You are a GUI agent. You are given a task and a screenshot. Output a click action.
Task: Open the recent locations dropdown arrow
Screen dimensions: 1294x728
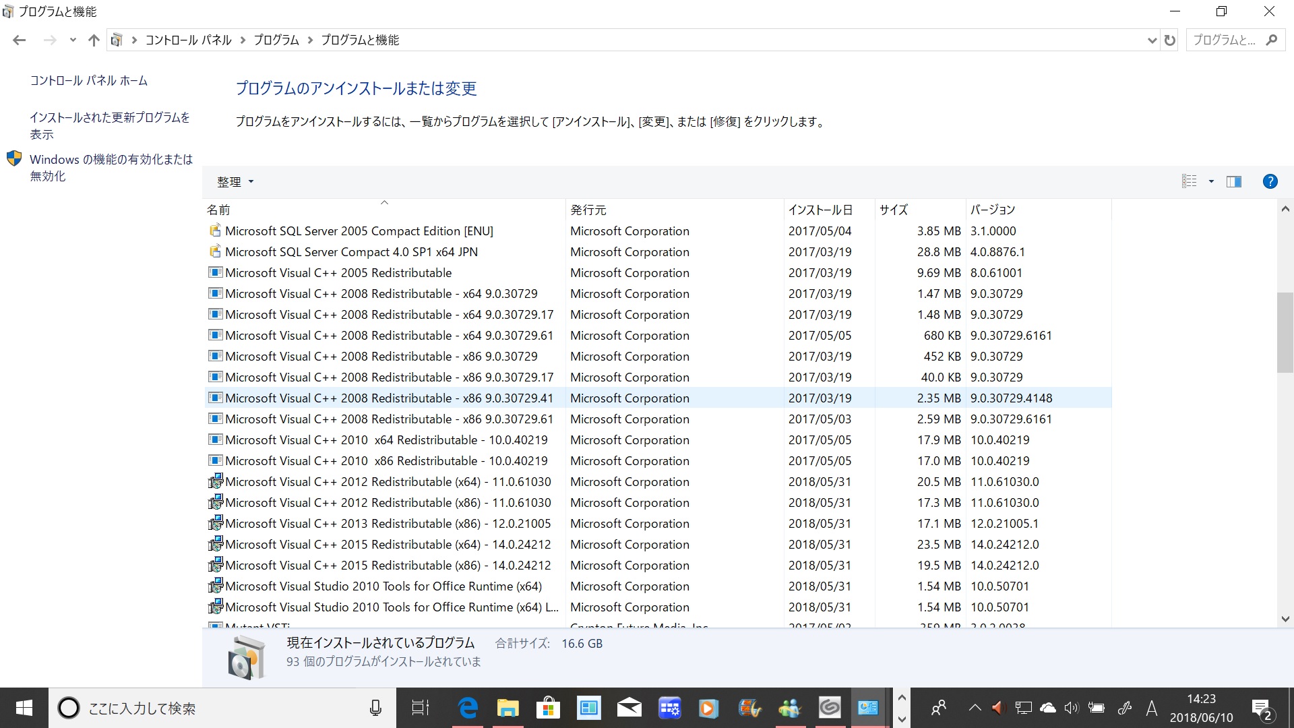pos(73,40)
